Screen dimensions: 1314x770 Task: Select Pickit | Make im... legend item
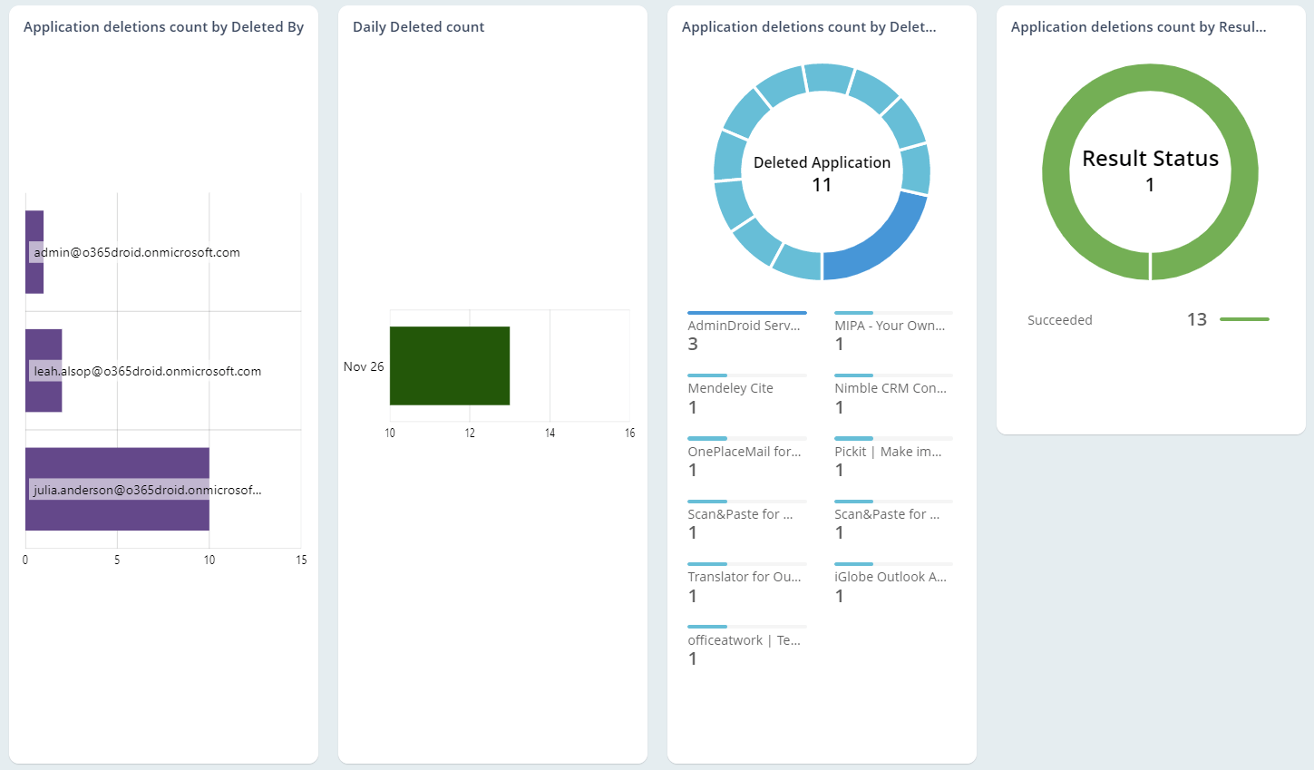coord(888,452)
